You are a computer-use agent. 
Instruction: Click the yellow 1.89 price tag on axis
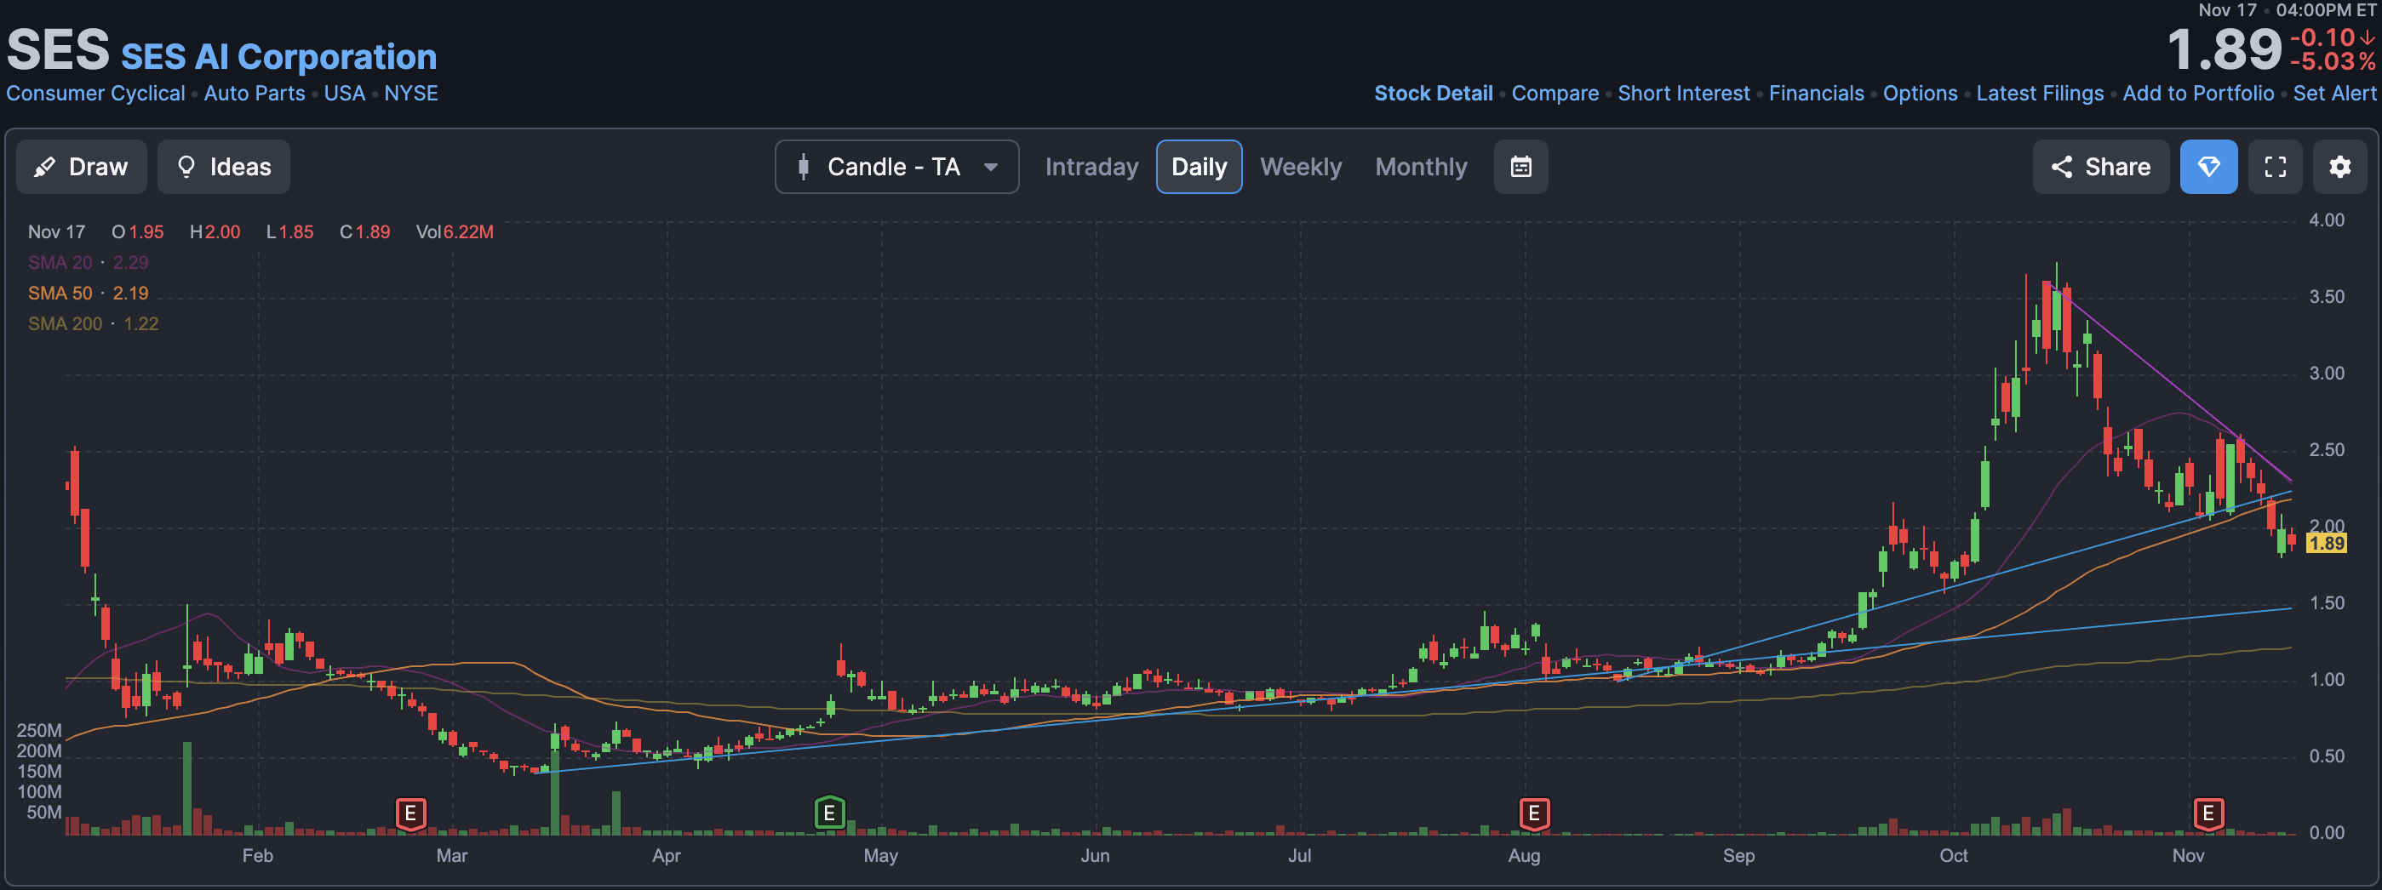pos(2326,544)
